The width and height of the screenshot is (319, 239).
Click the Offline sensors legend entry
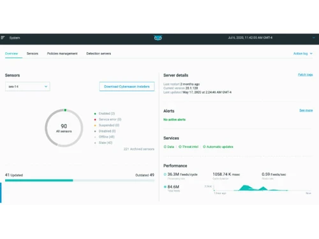click(105, 137)
